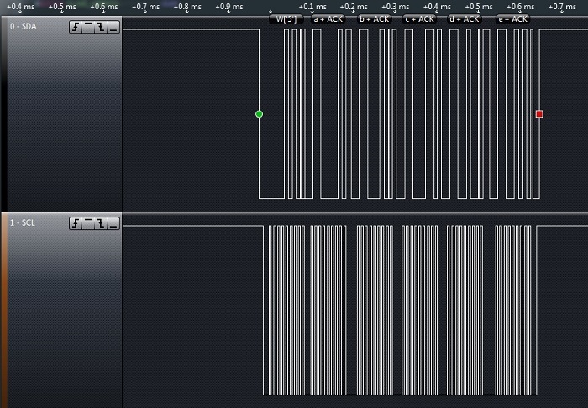Image resolution: width=588 pixels, height=408 pixels.
Task: Set rising edge trigger on SCL channel
Action: coord(76,223)
